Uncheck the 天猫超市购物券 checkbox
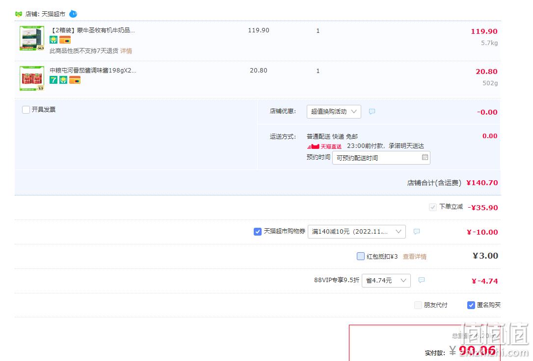This screenshot has width=533, height=361. coord(258,231)
